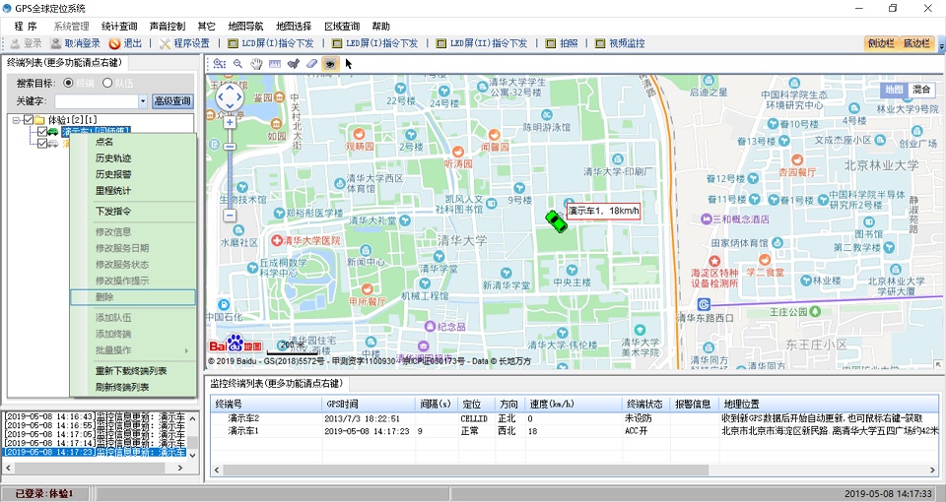The width and height of the screenshot is (946, 502).
Task: Click the green car icon of 演示车1
Action: pyautogui.click(x=53, y=131)
